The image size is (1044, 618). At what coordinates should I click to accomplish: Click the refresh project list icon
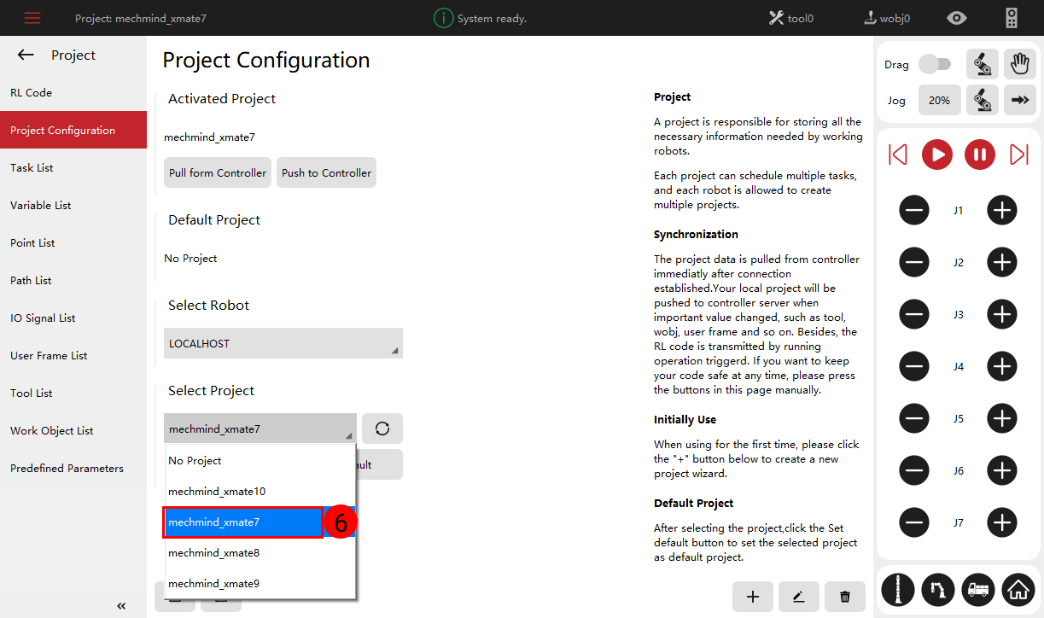(x=382, y=429)
